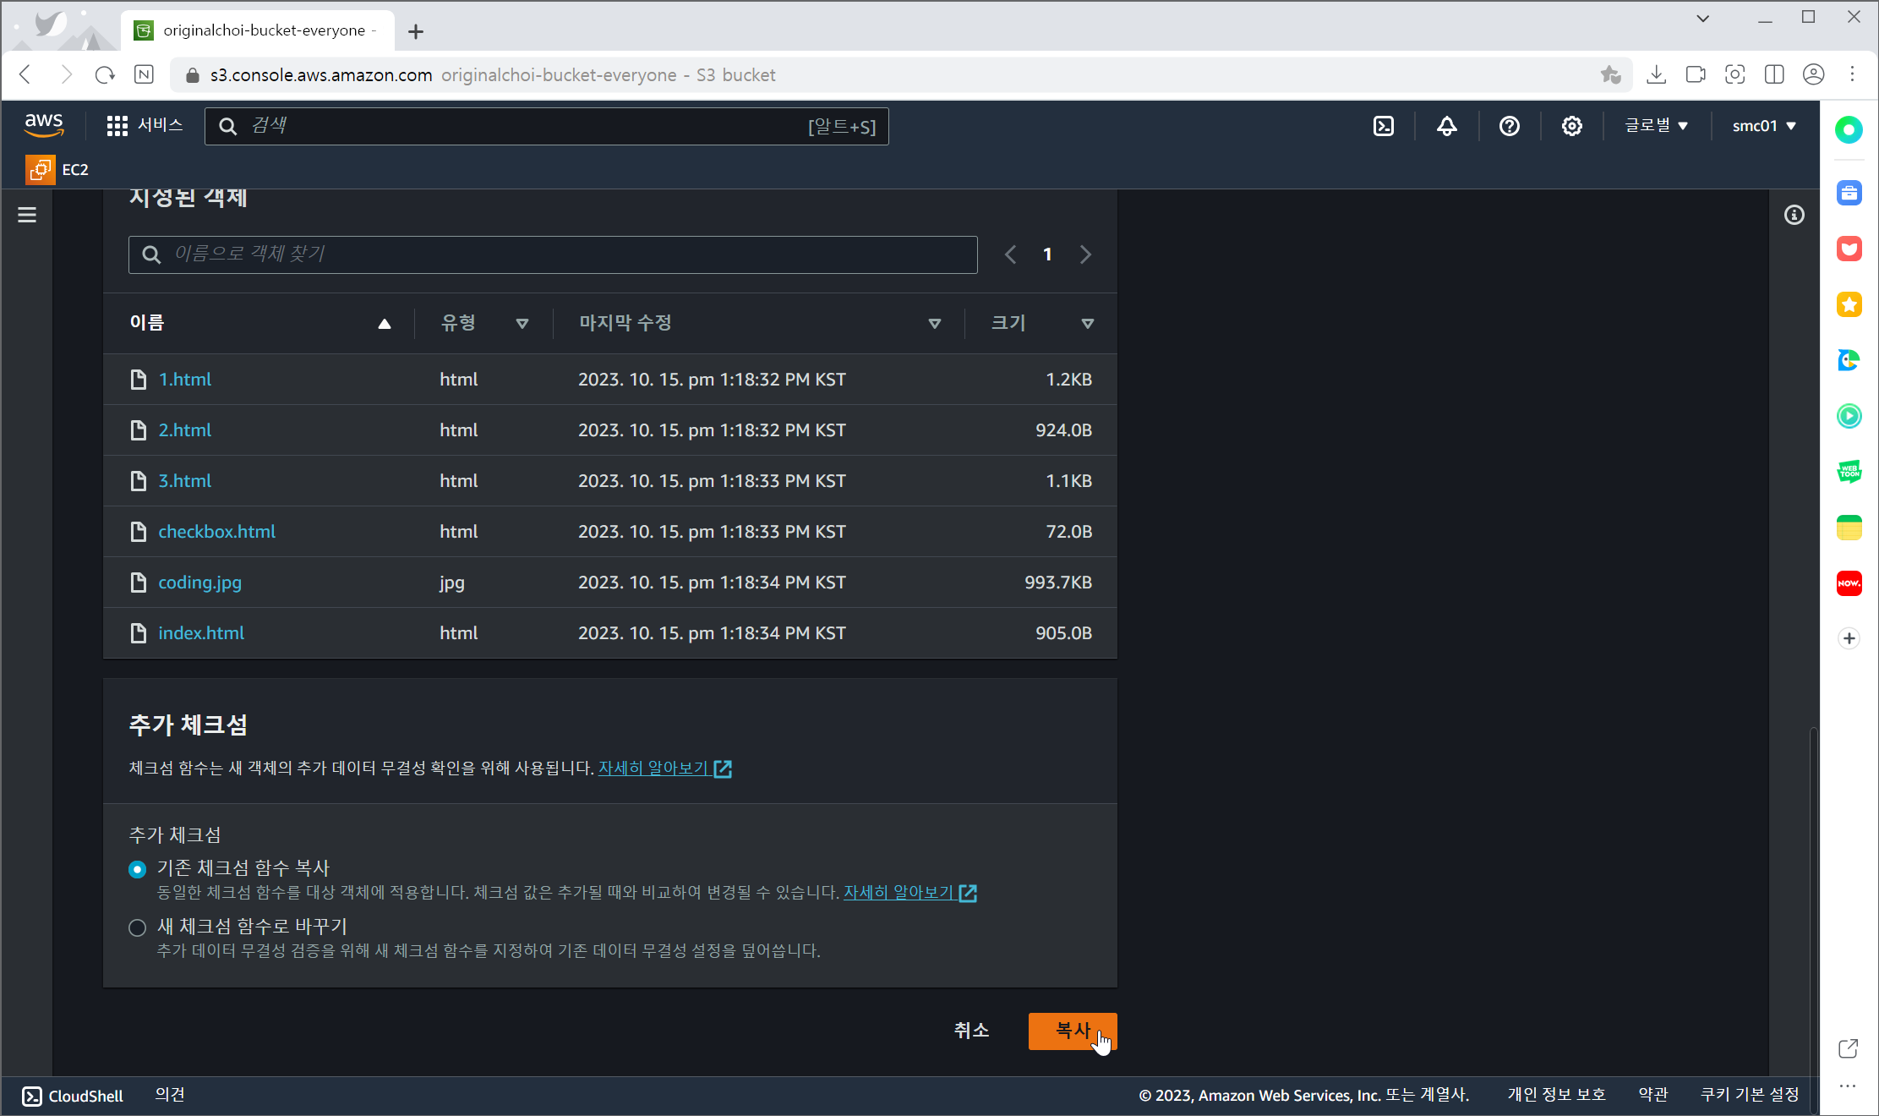Open 자세히 알아보기 link under 추가 체크섬 heading
The image size is (1879, 1116).
point(665,768)
